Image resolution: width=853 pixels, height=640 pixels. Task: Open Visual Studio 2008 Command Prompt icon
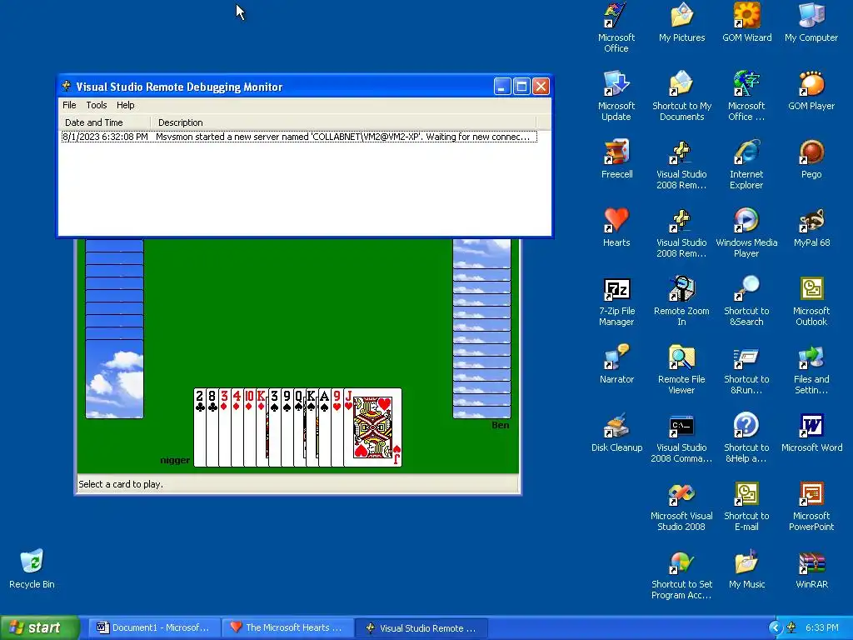point(681,437)
